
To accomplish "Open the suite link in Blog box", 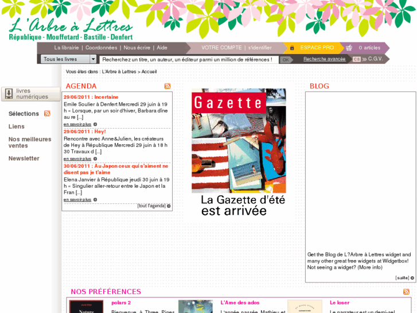I will pyautogui.click(x=402, y=278).
